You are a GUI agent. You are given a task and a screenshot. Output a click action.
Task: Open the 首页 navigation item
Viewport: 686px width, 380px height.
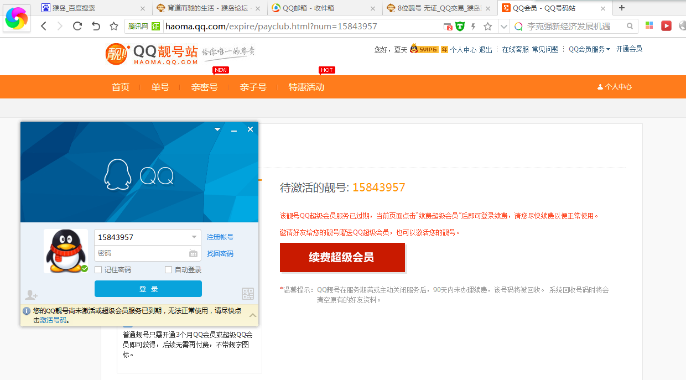pyautogui.click(x=121, y=87)
